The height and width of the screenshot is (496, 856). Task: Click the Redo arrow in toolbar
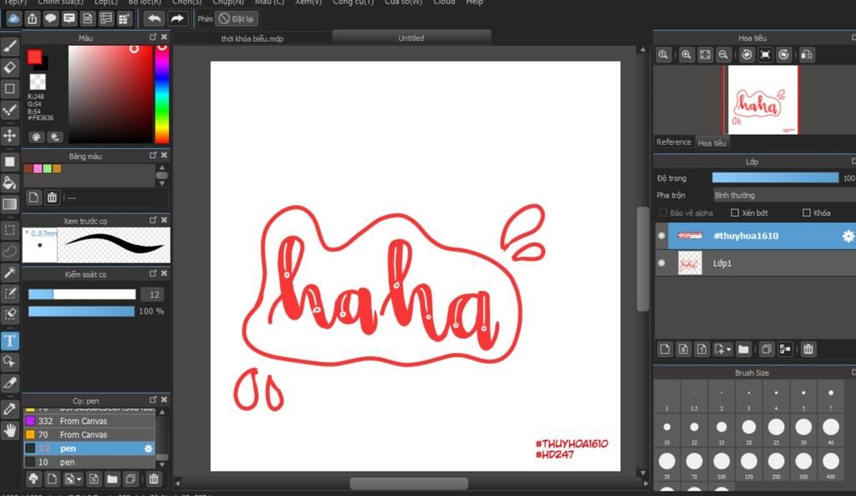coord(177,18)
